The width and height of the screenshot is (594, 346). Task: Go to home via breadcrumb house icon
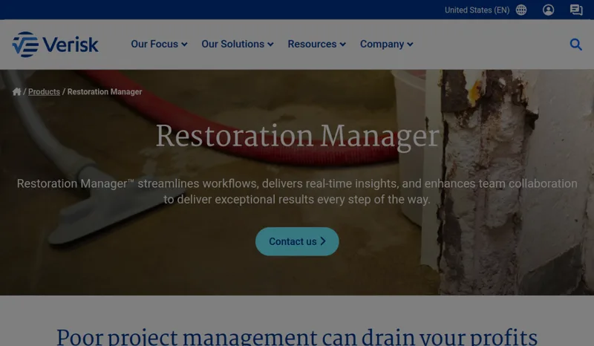tap(16, 92)
